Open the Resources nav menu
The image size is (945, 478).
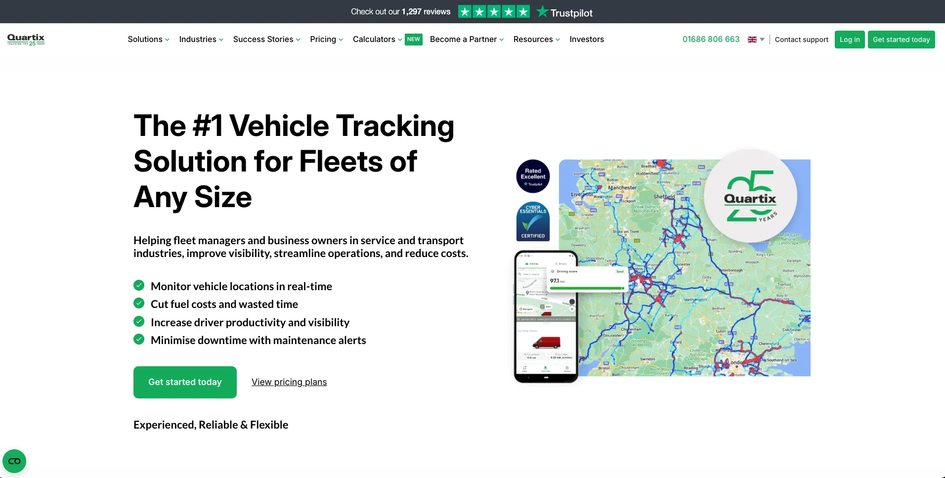pyautogui.click(x=533, y=40)
